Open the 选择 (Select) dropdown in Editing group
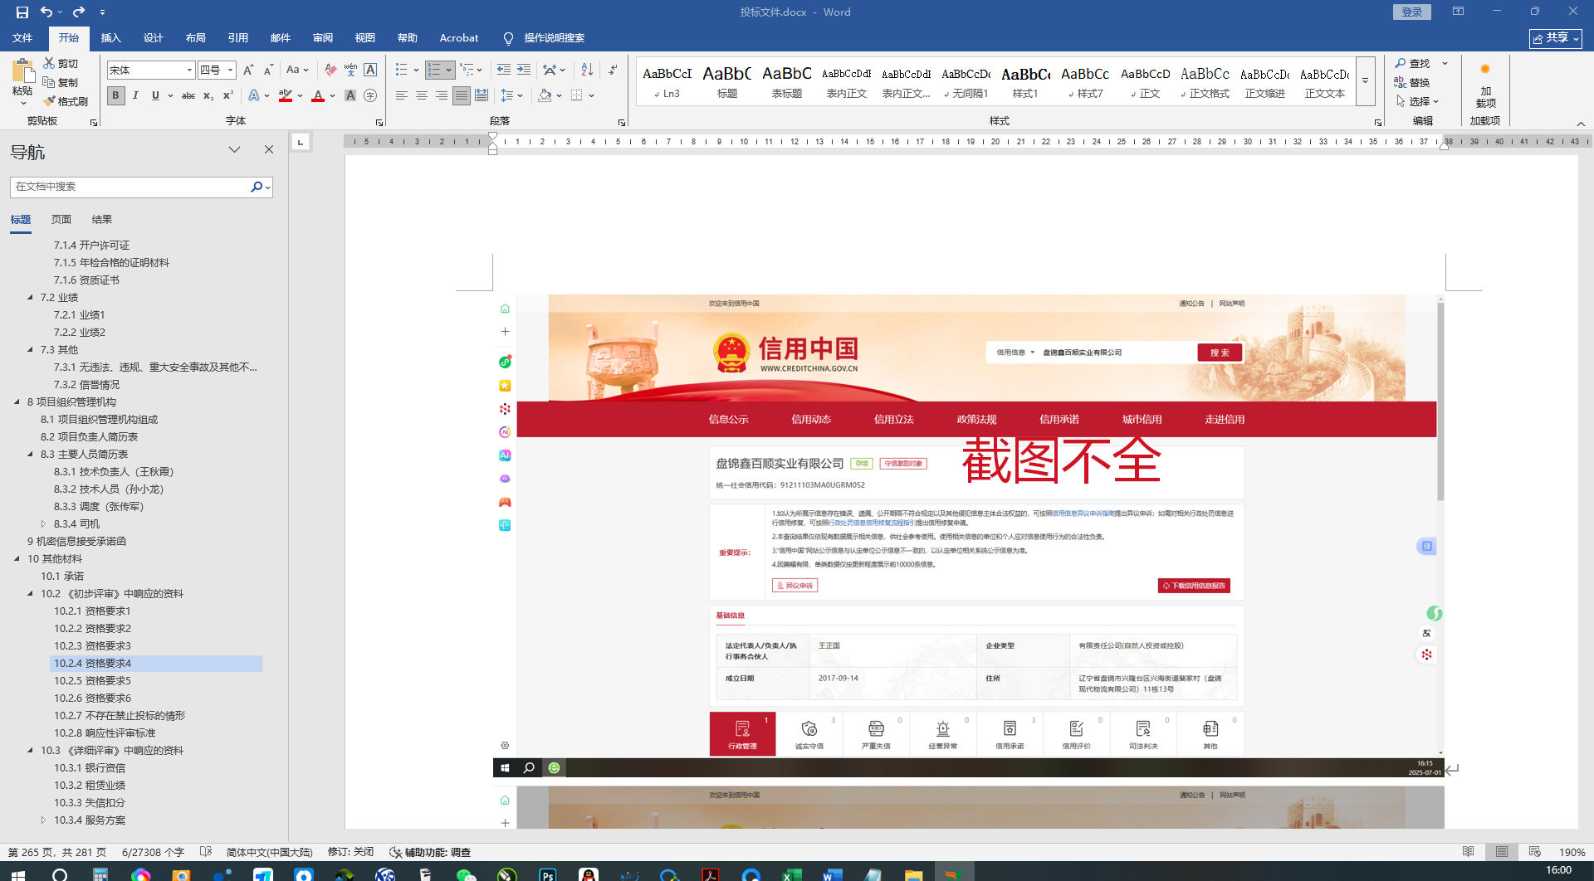The image size is (1594, 881). pyautogui.click(x=1417, y=101)
